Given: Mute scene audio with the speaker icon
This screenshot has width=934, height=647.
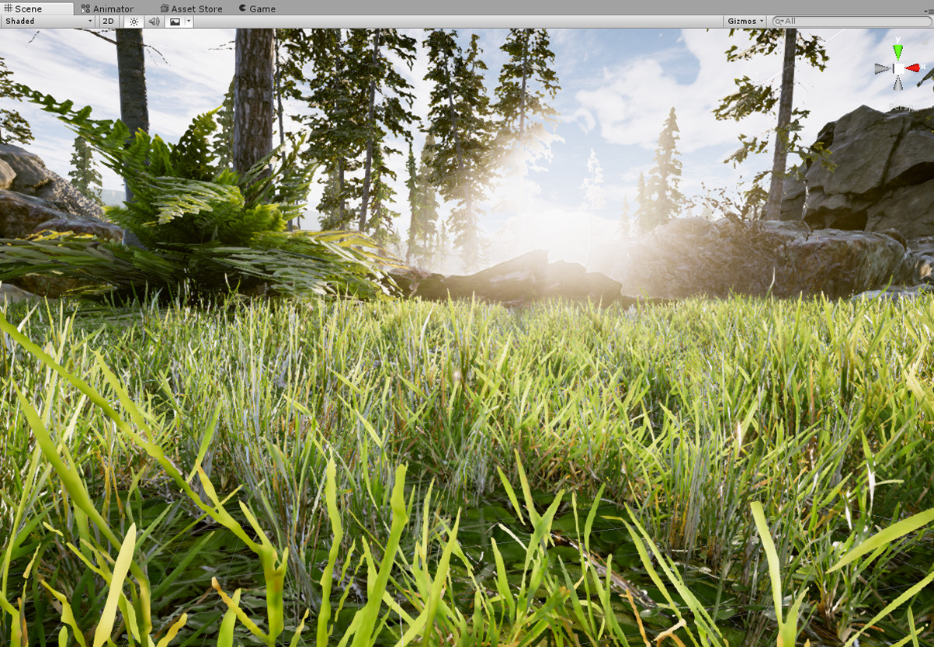Looking at the screenshot, I should pyautogui.click(x=153, y=22).
